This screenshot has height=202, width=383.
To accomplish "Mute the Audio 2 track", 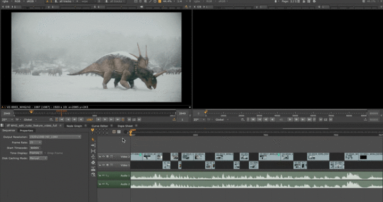I will [x=104, y=184].
